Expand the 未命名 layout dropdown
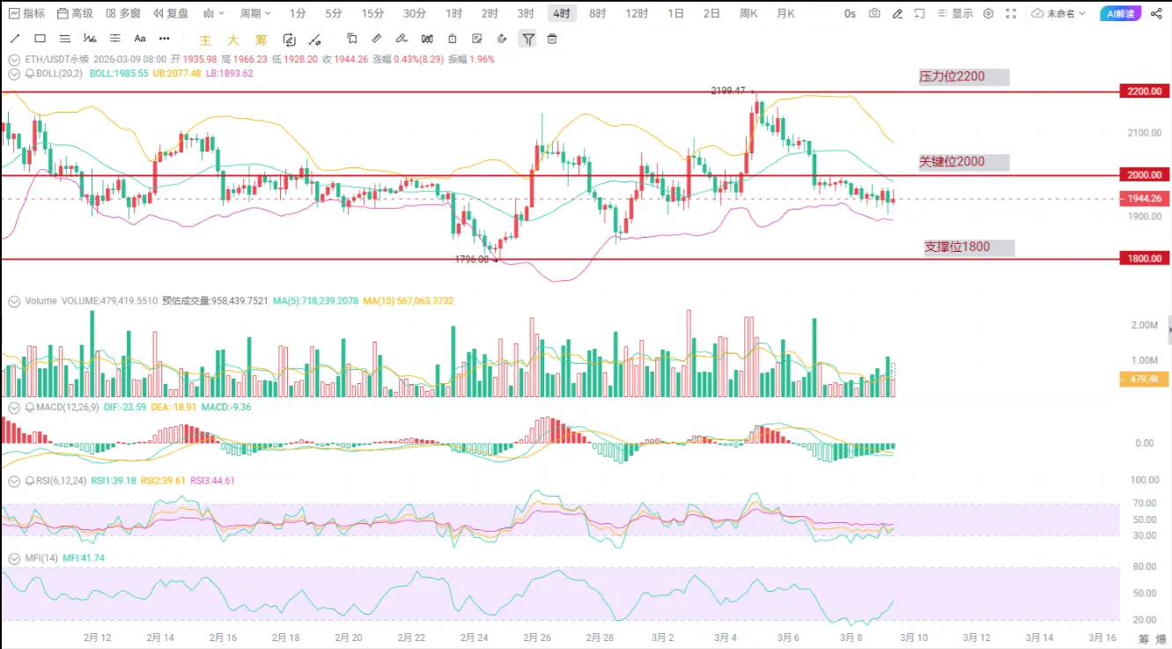 pyautogui.click(x=1058, y=13)
